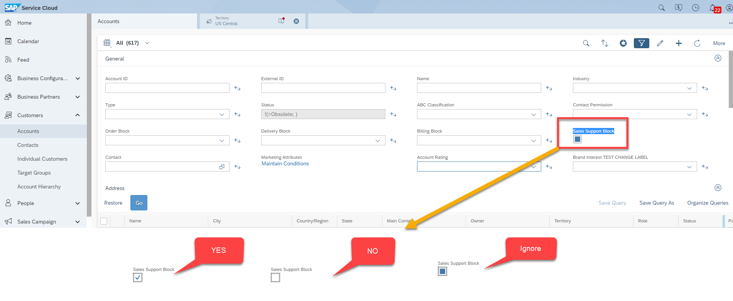Open the ABC Classification dropdown
The image size is (733, 301).
534,114
